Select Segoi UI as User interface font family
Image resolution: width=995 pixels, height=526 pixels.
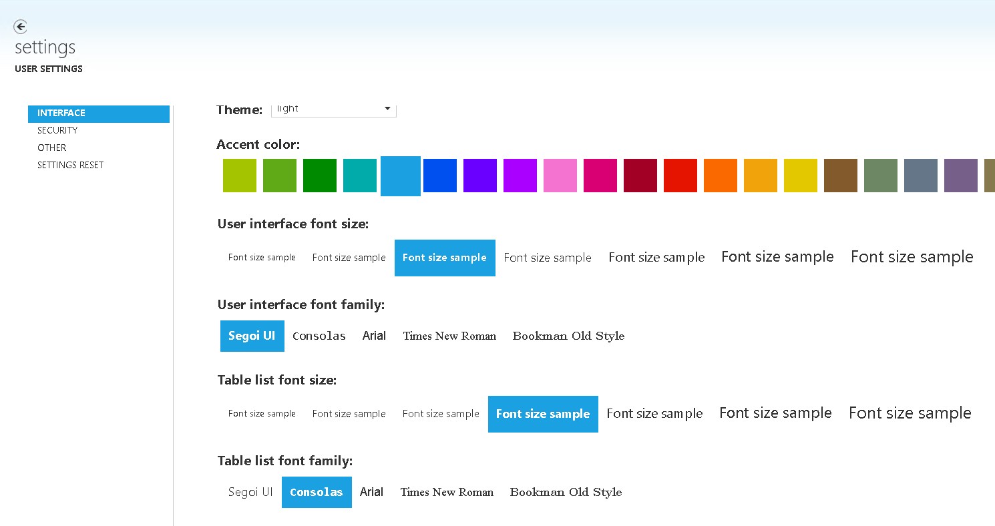(x=252, y=336)
